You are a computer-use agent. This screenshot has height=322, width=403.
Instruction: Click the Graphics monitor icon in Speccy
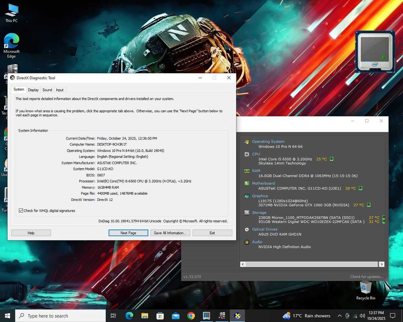point(247,196)
